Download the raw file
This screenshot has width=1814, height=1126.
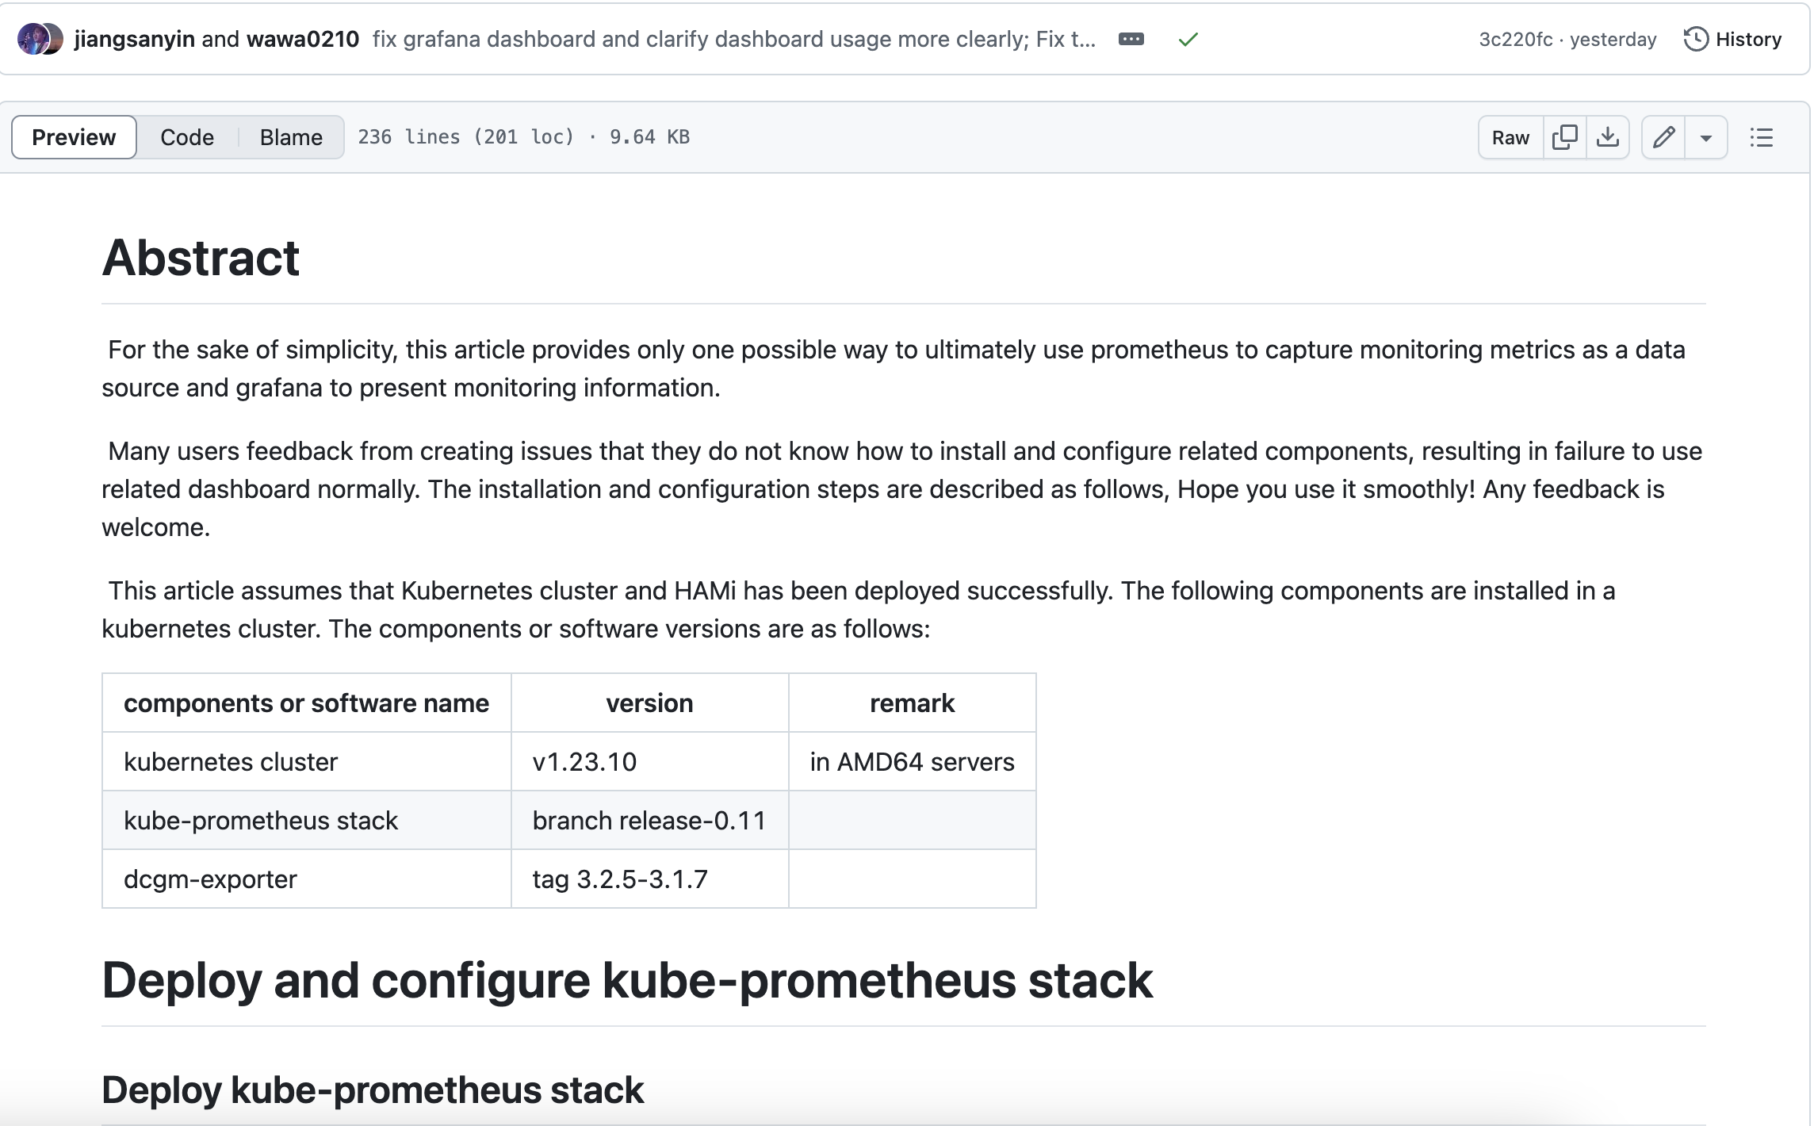click(1607, 137)
